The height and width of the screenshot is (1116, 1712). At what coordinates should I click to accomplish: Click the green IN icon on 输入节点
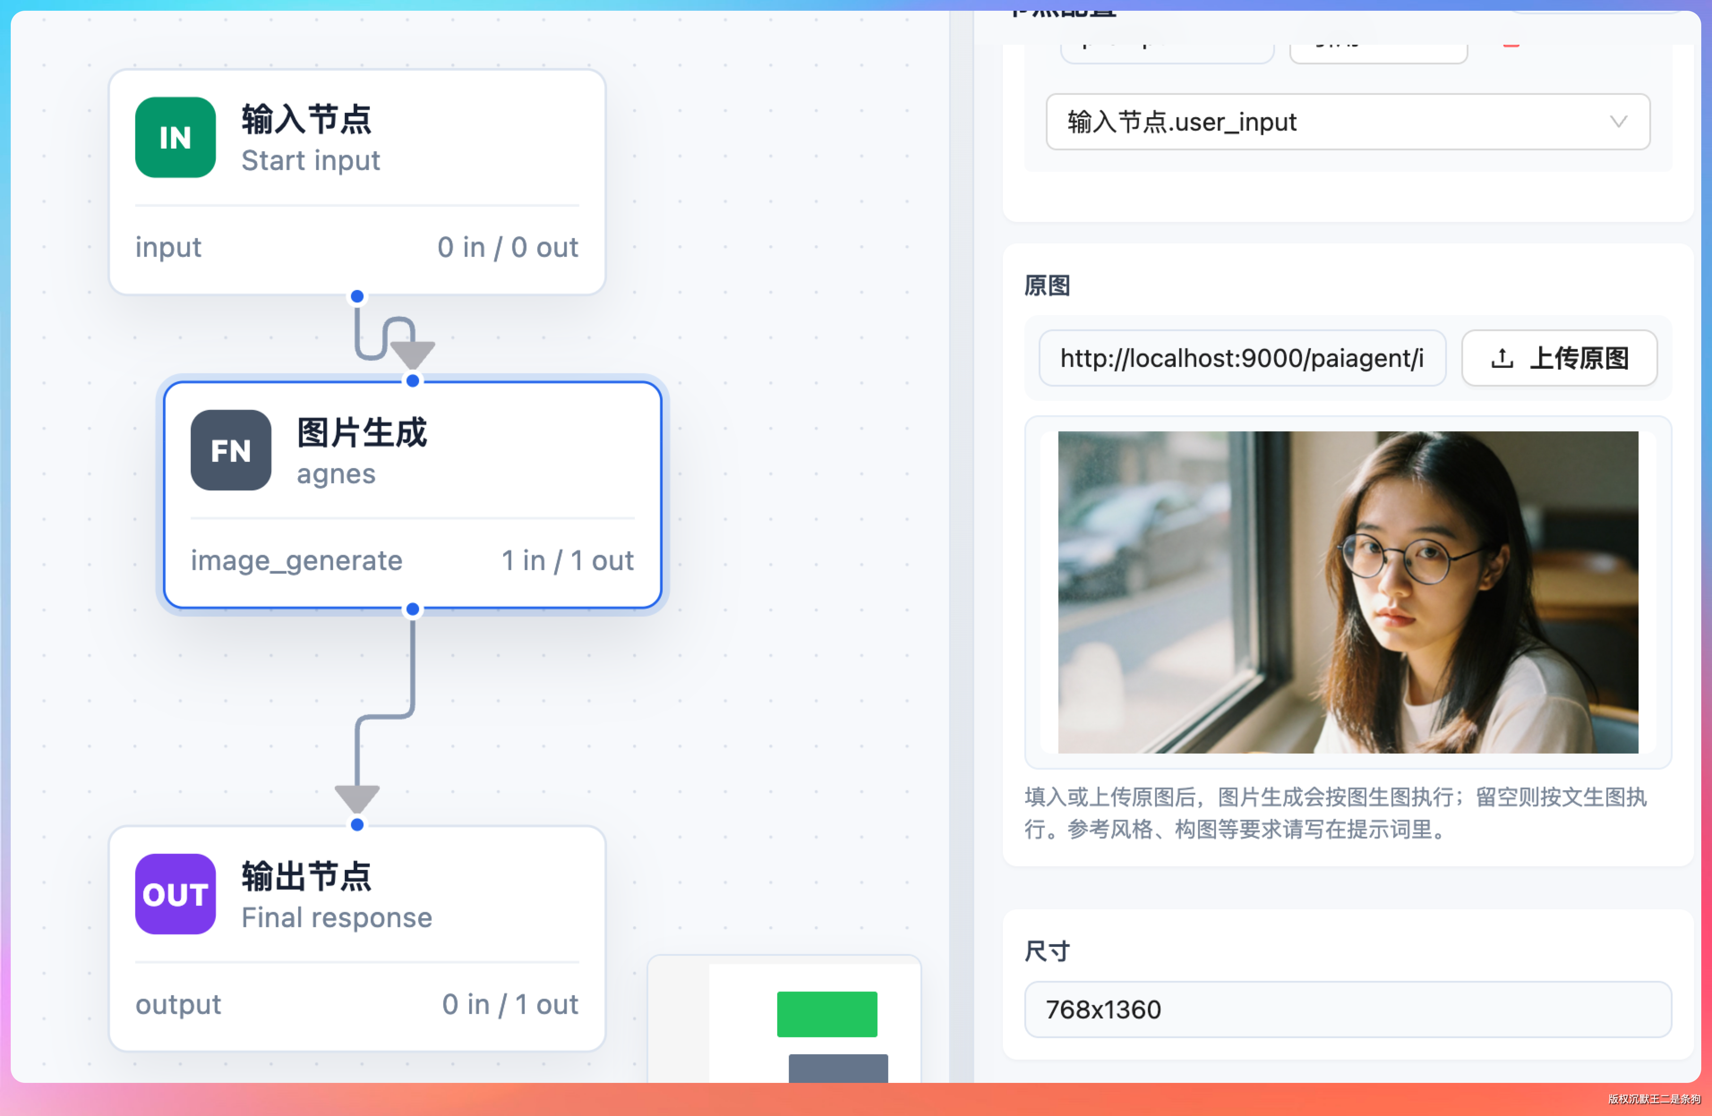(x=175, y=137)
